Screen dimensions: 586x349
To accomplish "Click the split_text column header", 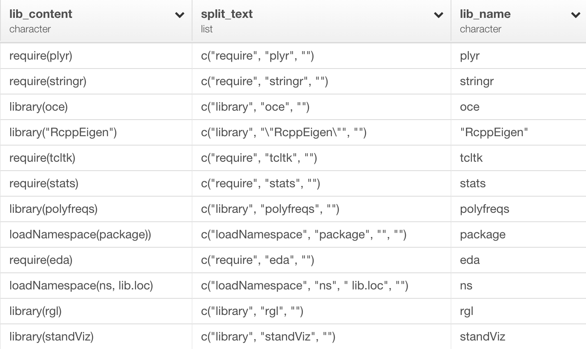I will click(227, 14).
